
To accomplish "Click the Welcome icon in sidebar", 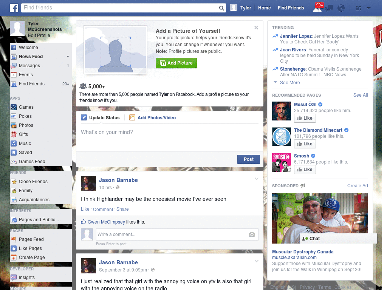I will tap(14, 48).
